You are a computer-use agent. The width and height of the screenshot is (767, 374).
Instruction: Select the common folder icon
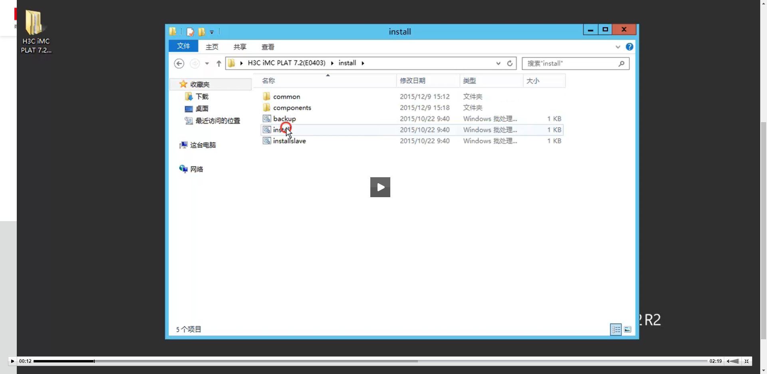[x=266, y=96]
